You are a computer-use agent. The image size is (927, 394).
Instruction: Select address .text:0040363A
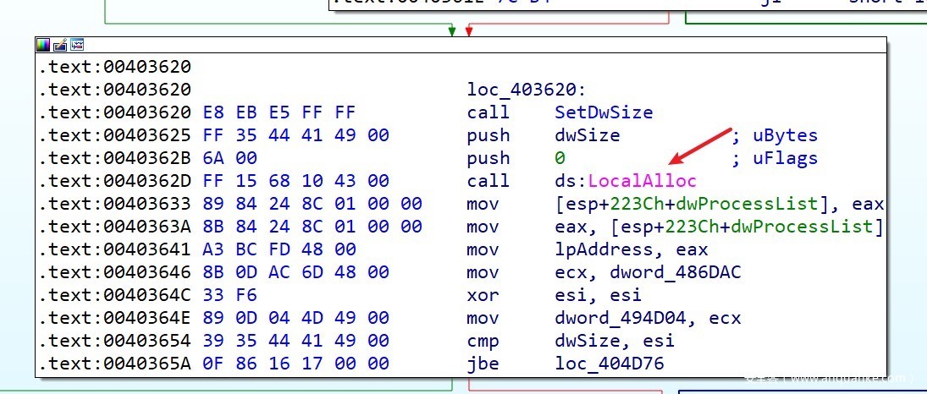(x=115, y=227)
